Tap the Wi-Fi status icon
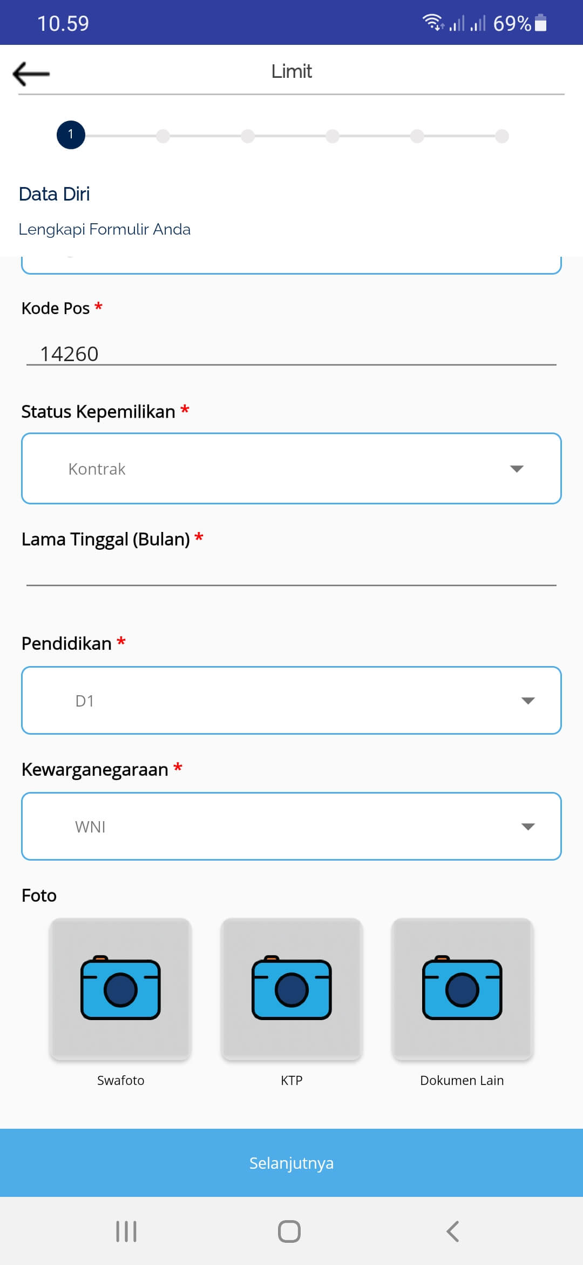This screenshot has width=583, height=1265. click(x=432, y=23)
